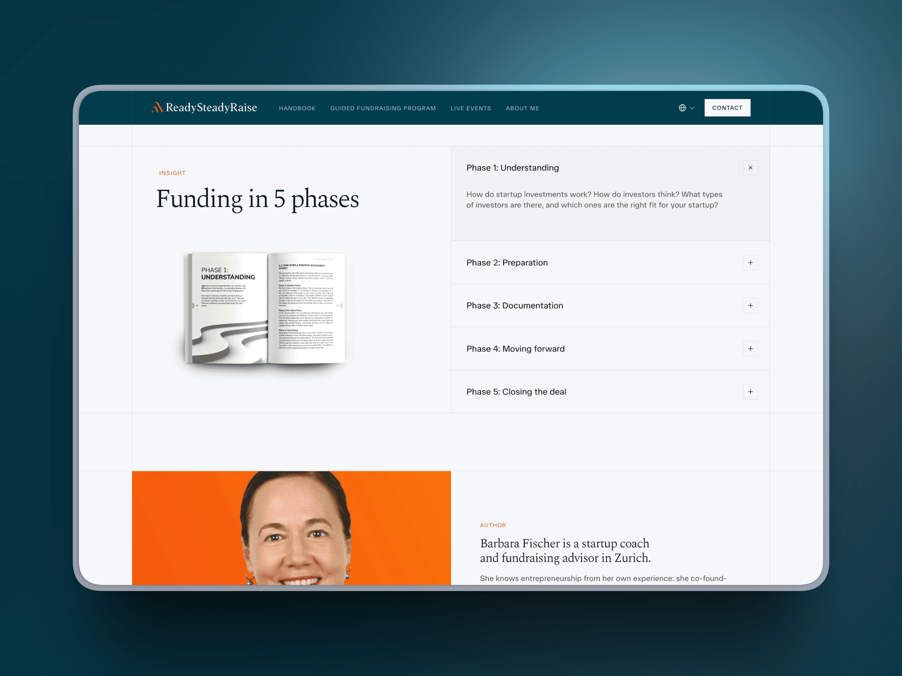Expand the Phase 4: Moving forward row
This screenshot has width=902, height=676.
[x=610, y=349]
